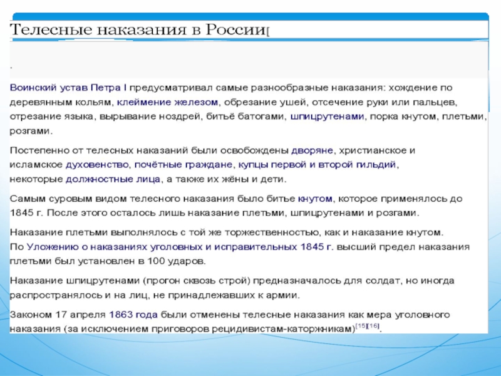Click text 'плетьми был установлен в 100 ударов.'
The image size is (501, 376).
[x=108, y=261]
